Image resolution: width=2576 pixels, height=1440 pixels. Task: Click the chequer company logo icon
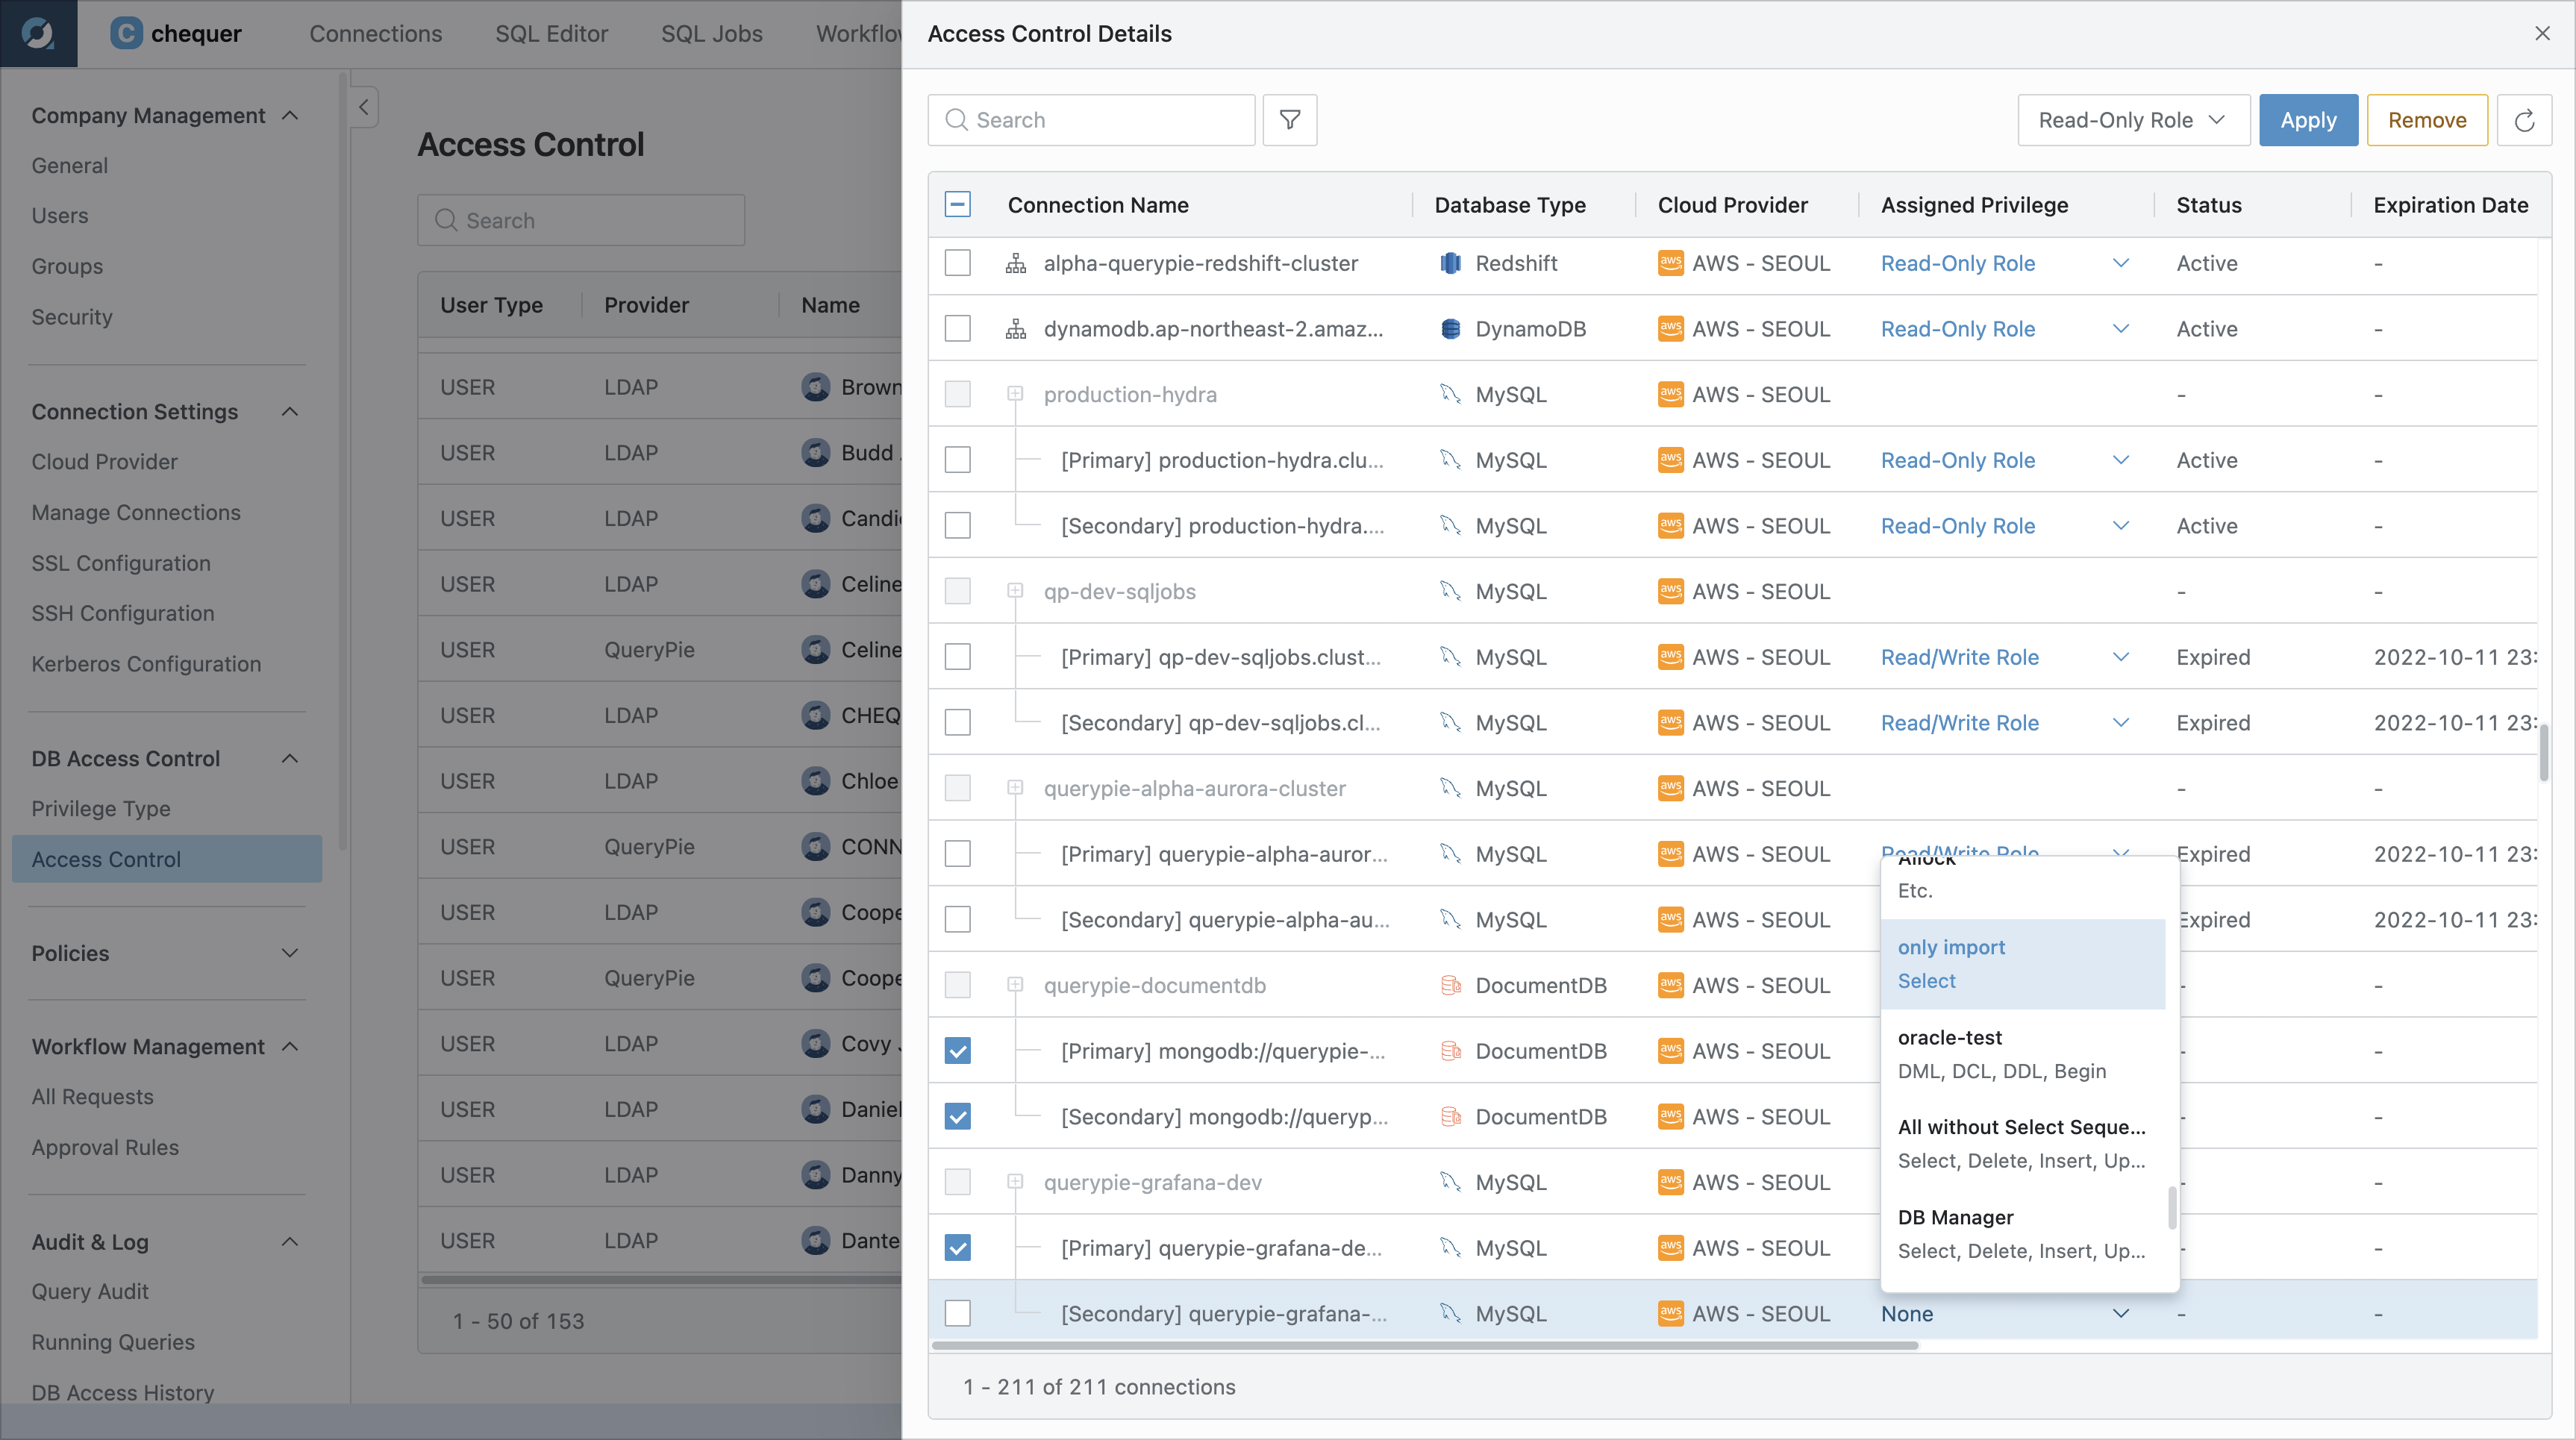click(x=125, y=33)
